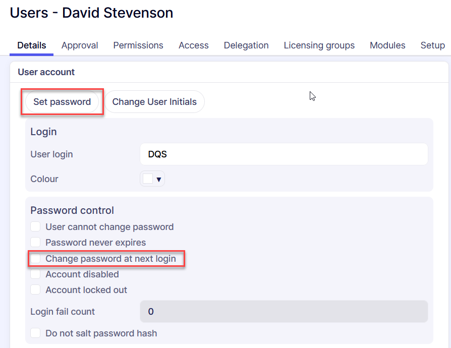This screenshot has height=348, width=451.
Task: Check Change password at next login
Action: 35,259
